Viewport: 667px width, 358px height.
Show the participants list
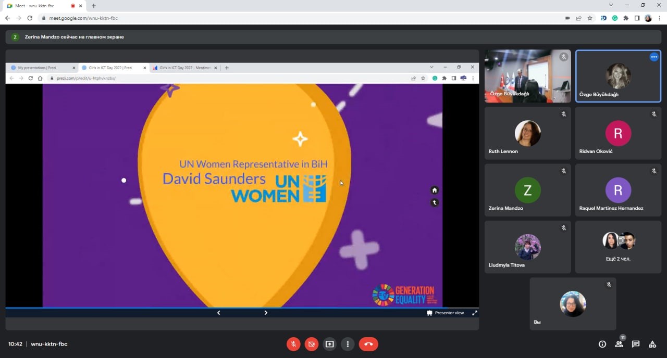coord(619,344)
